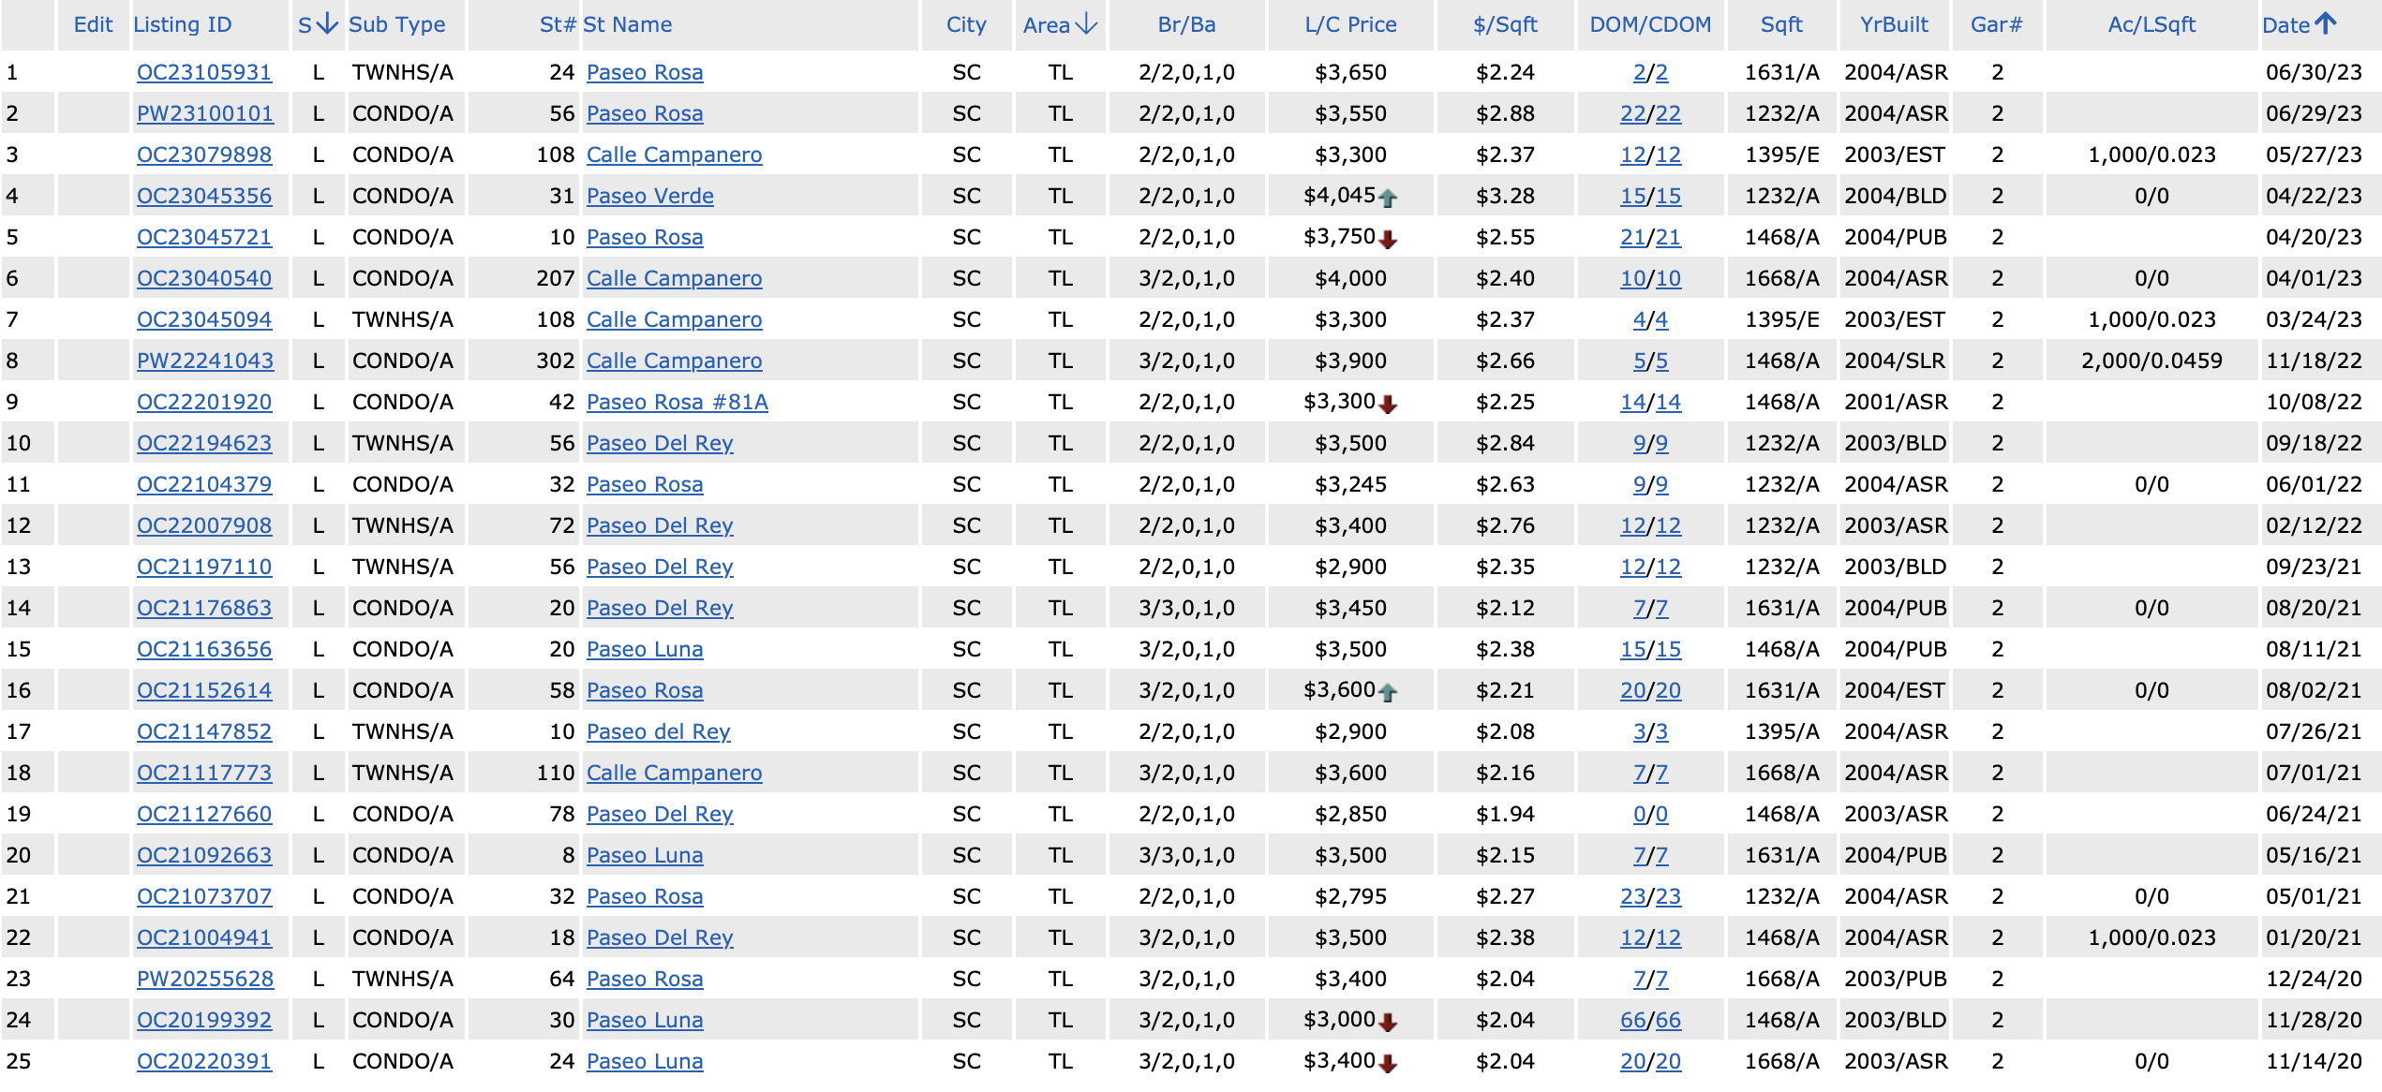
Task: Click the Listing ID column header
Action: coord(182,24)
